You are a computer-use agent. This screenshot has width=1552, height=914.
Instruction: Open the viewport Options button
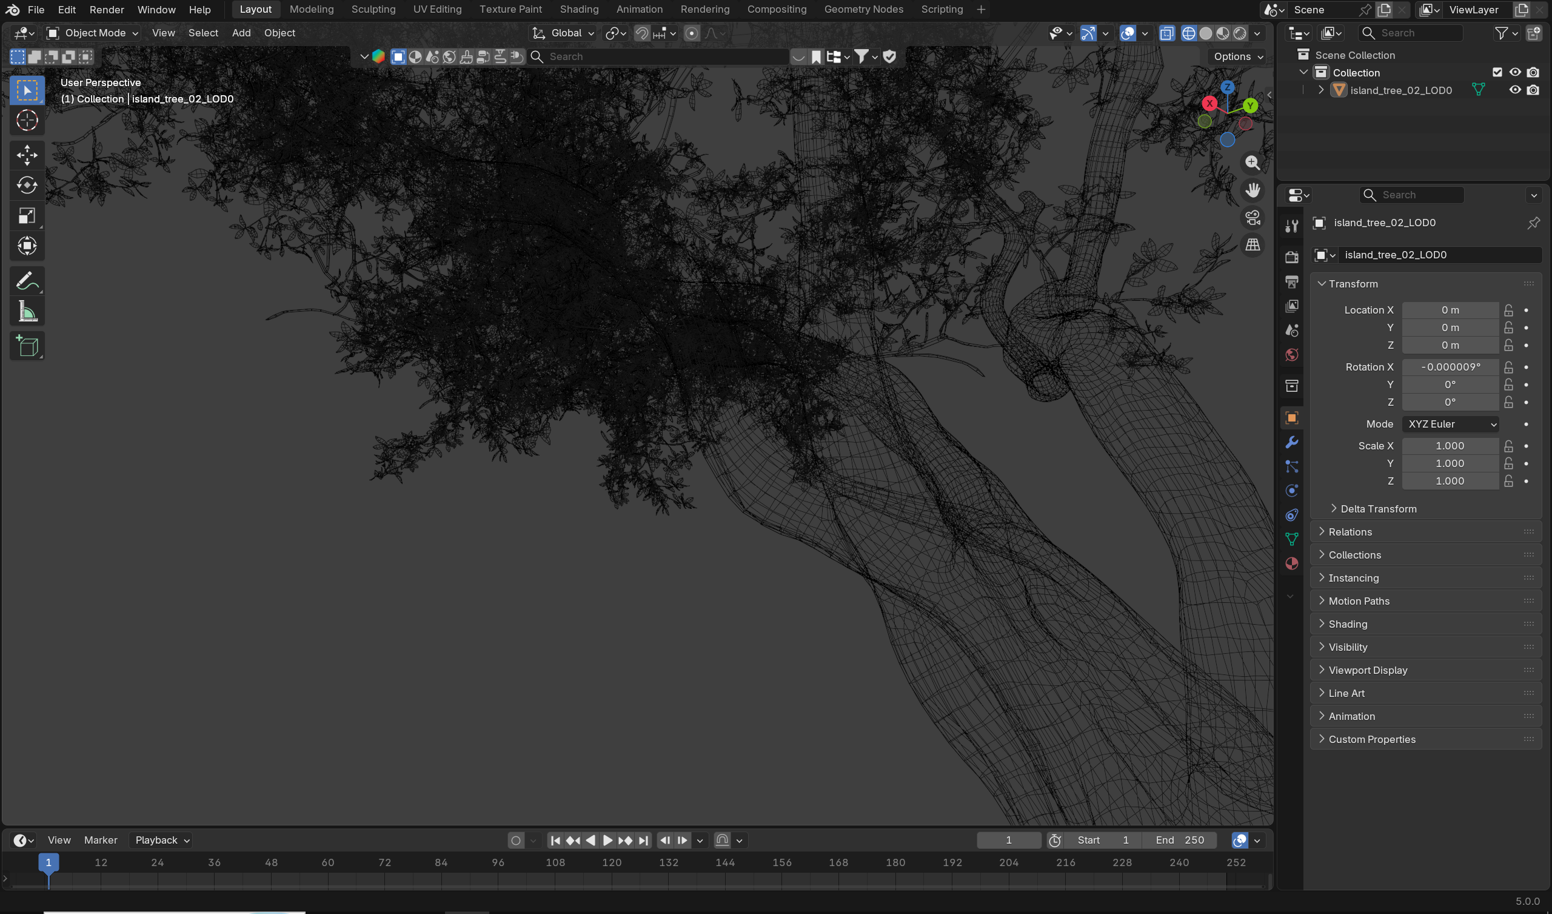click(x=1238, y=56)
